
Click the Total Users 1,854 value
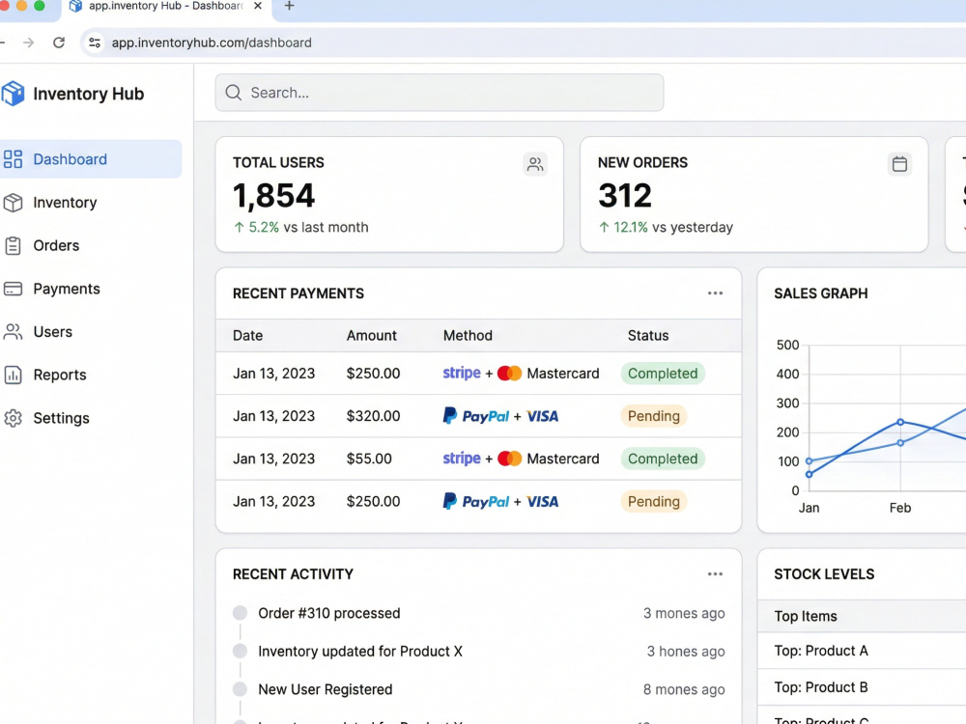pos(273,196)
